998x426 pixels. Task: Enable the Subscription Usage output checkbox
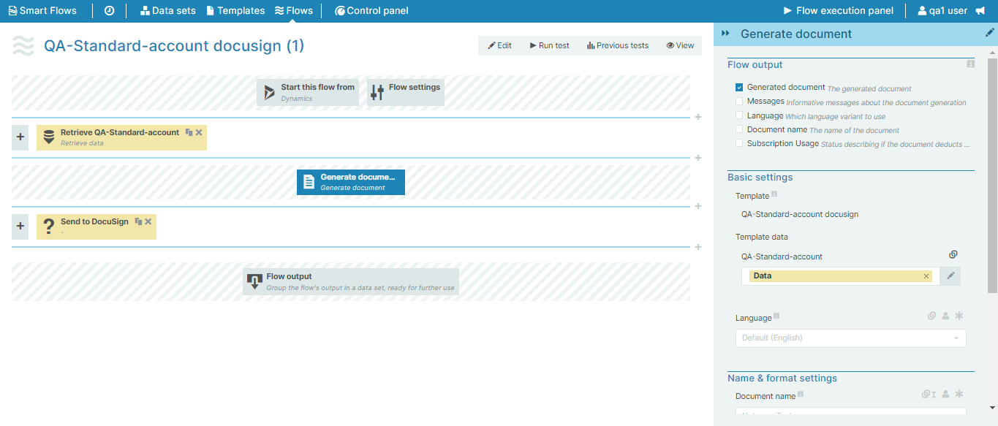[739, 143]
